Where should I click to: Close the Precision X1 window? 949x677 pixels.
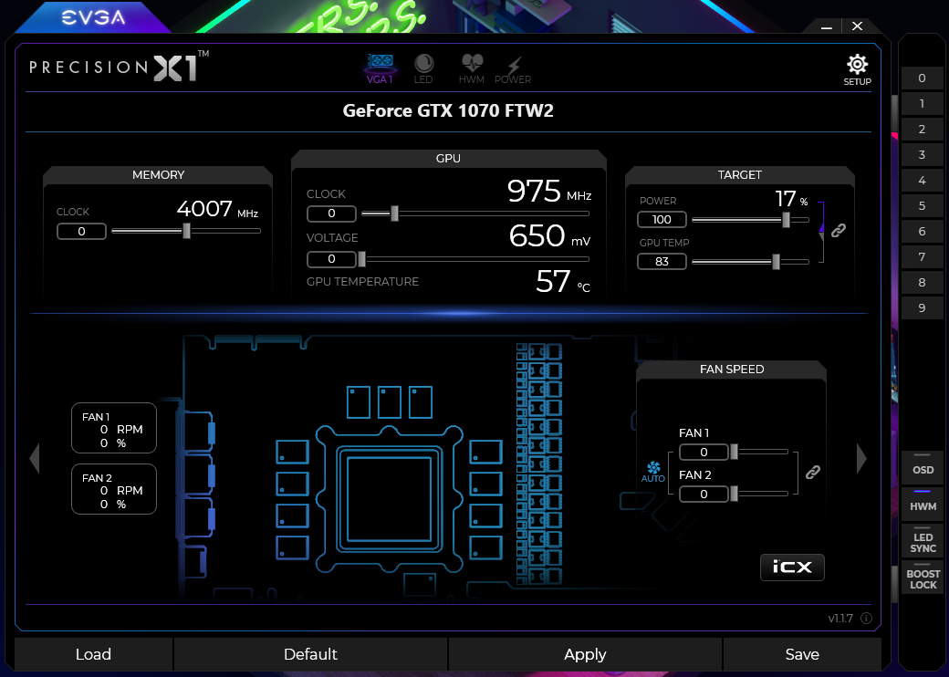coord(857,26)
